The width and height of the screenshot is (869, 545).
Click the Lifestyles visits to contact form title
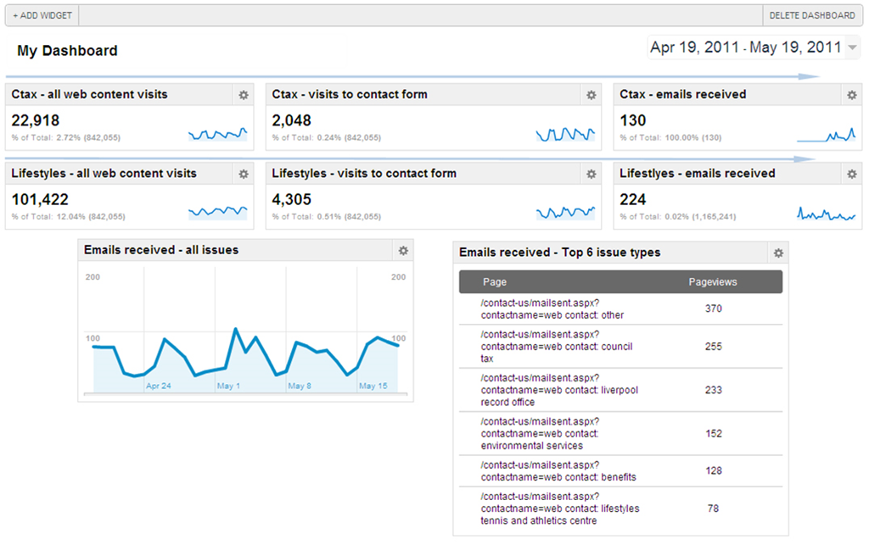point(364,174)
